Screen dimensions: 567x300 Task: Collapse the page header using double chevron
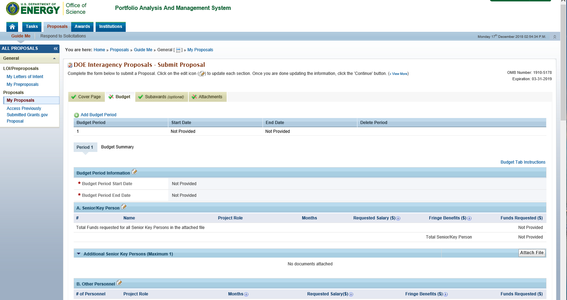[555, 37]
